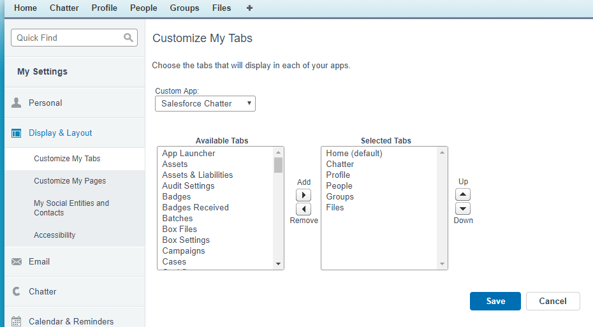Expand the Email settings section

75,261
